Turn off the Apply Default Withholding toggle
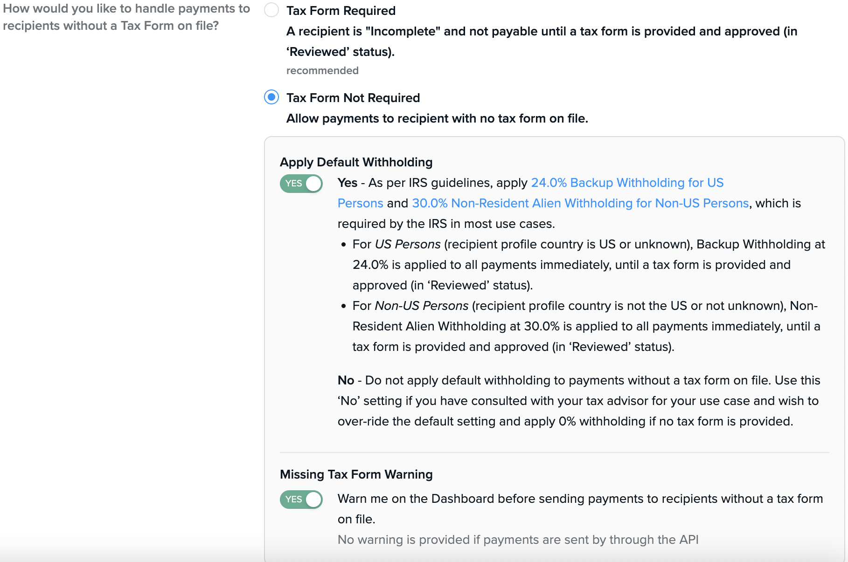The height and width of the screenshot is (562, 848). (x=301, y=183)
